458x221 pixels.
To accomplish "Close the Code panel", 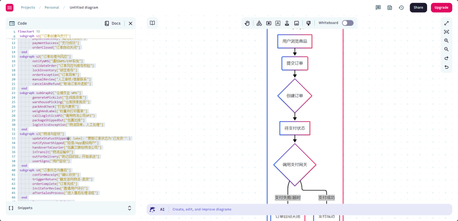I will click(131, 23).
